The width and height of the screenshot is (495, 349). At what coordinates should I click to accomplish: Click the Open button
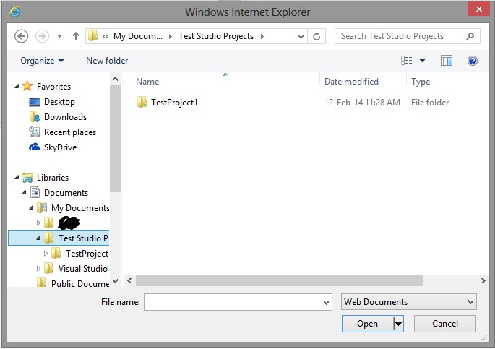pos(368,324)
